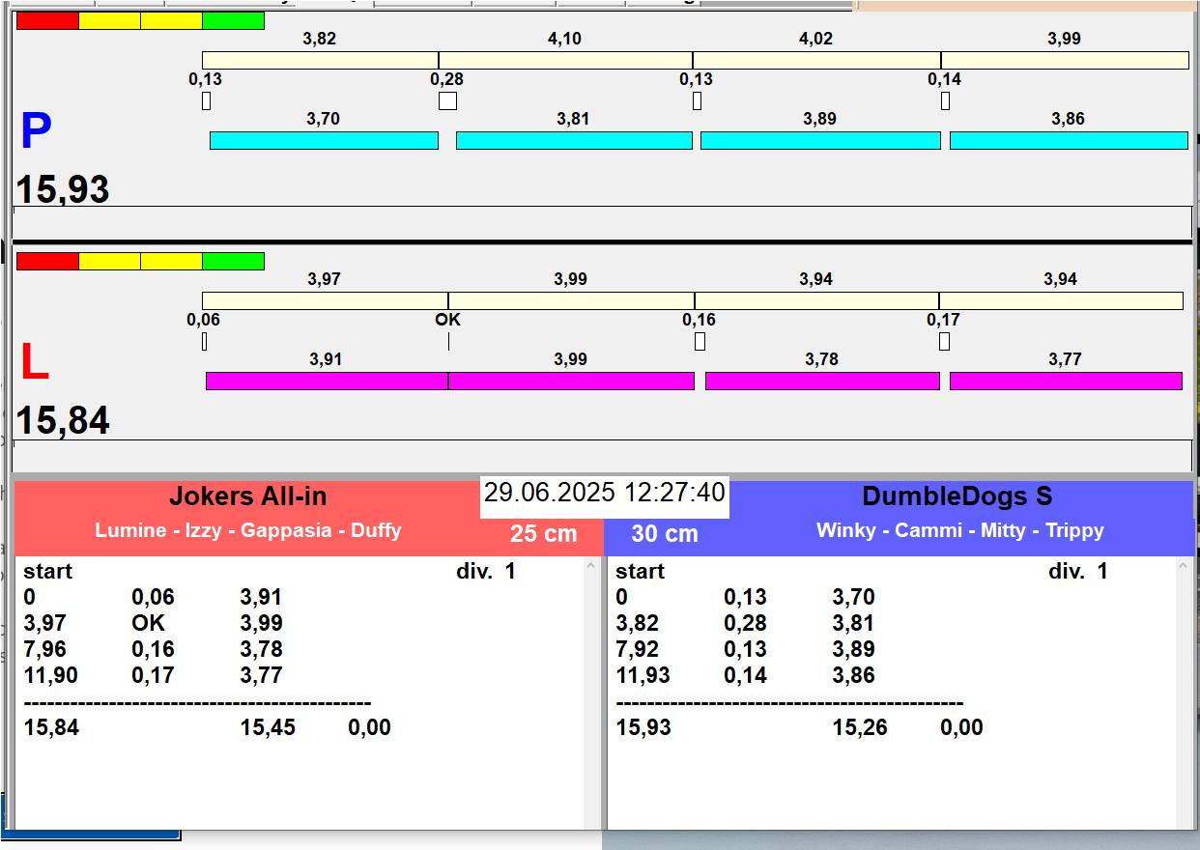The image size is (1200, 850).
Task: Click the magenta 3,77 run time bar
Action: click(x=1065, y=381)
